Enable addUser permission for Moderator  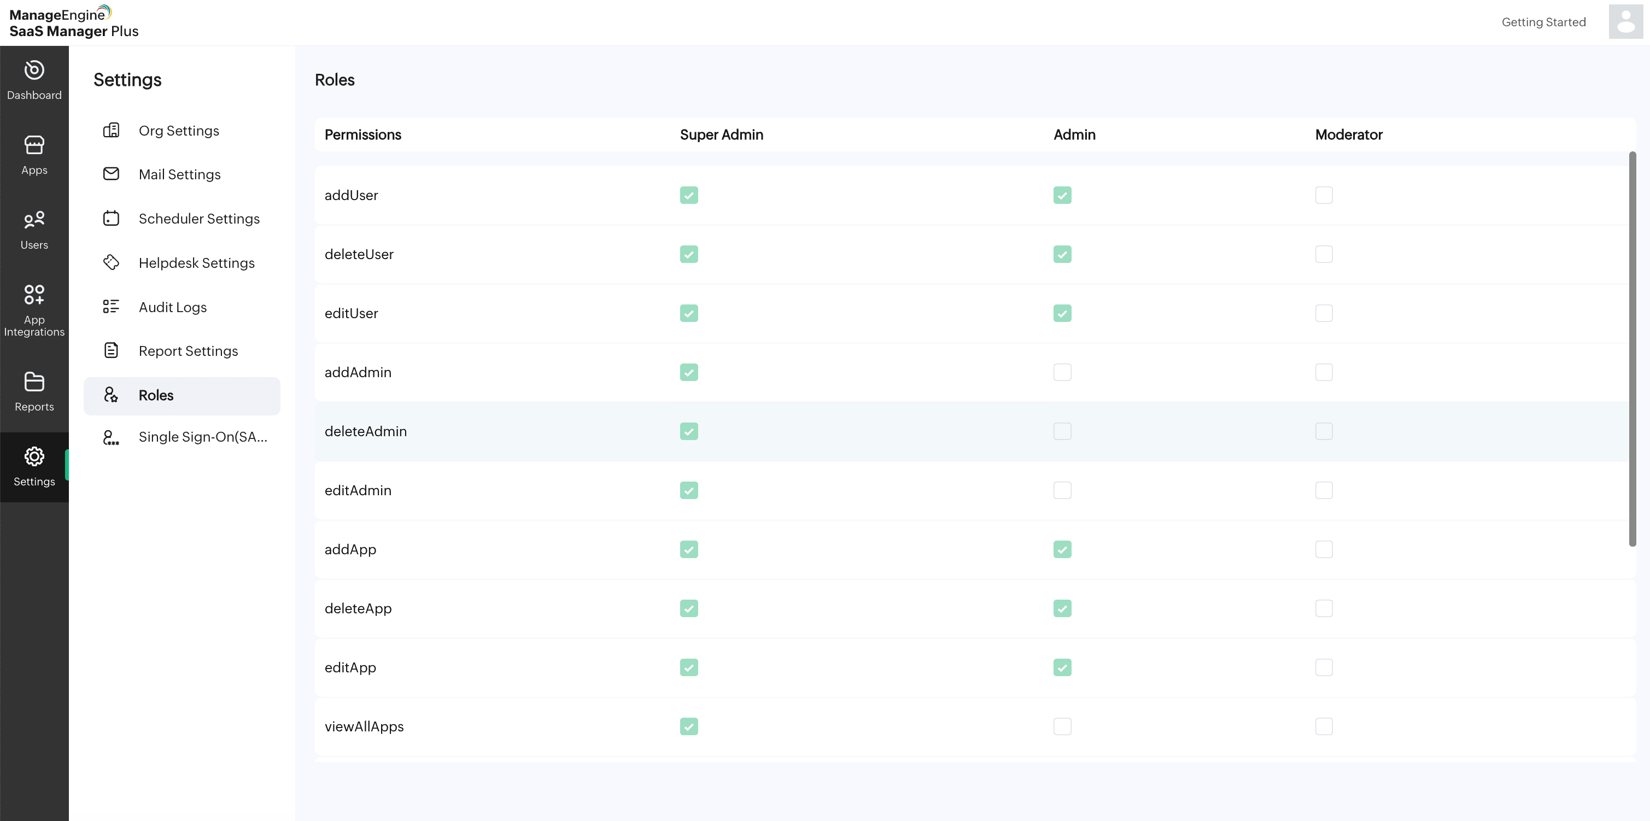click(1323, 195)
